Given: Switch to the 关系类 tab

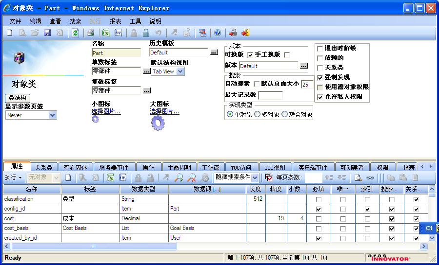Looking at the screenshot, I should coord(44,167).
